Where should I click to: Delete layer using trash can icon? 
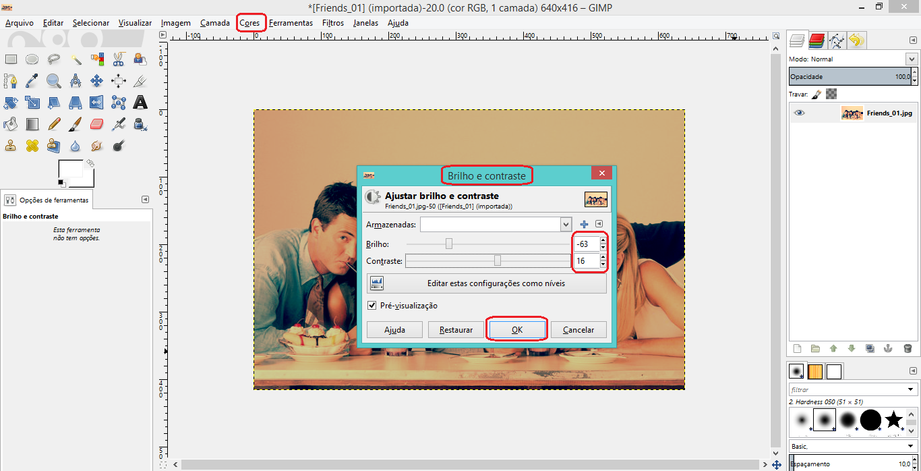coord(908,349)
